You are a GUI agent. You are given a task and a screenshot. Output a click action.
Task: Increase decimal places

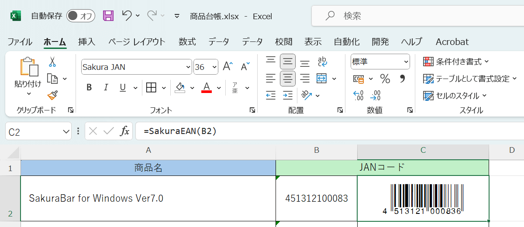(359, 95)
